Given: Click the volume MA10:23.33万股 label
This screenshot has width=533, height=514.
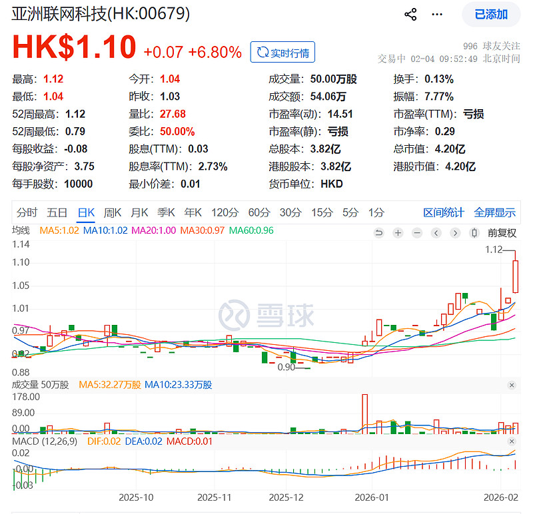Looking at the screenshot, I should (179, 385).
